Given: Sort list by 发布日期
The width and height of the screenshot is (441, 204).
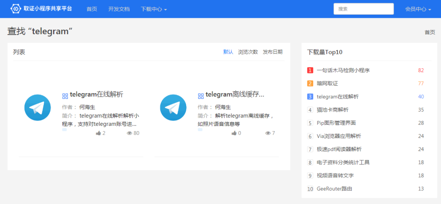Looking at the screenshot, I should (x=272, y=52).
